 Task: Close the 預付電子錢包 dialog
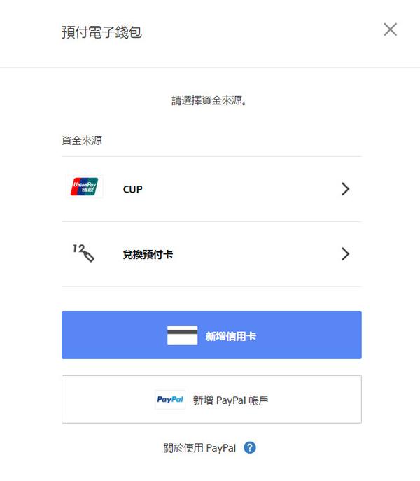pos(390,29)
